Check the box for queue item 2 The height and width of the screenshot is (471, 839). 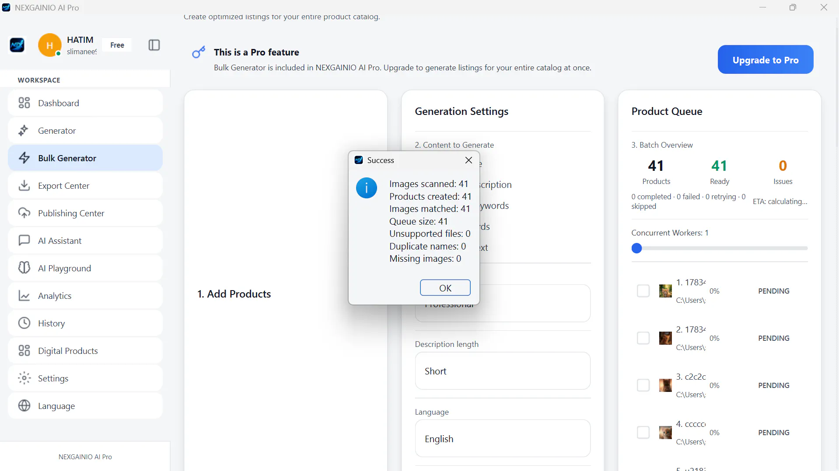pos(643,338)
